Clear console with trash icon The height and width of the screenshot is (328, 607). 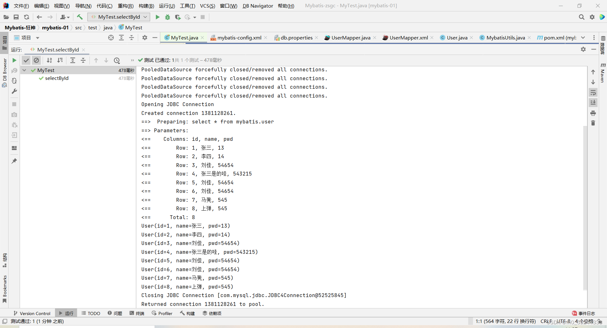tap(593, 123)
